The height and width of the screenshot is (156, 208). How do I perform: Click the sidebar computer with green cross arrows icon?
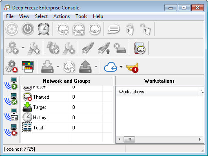point(11,99)
